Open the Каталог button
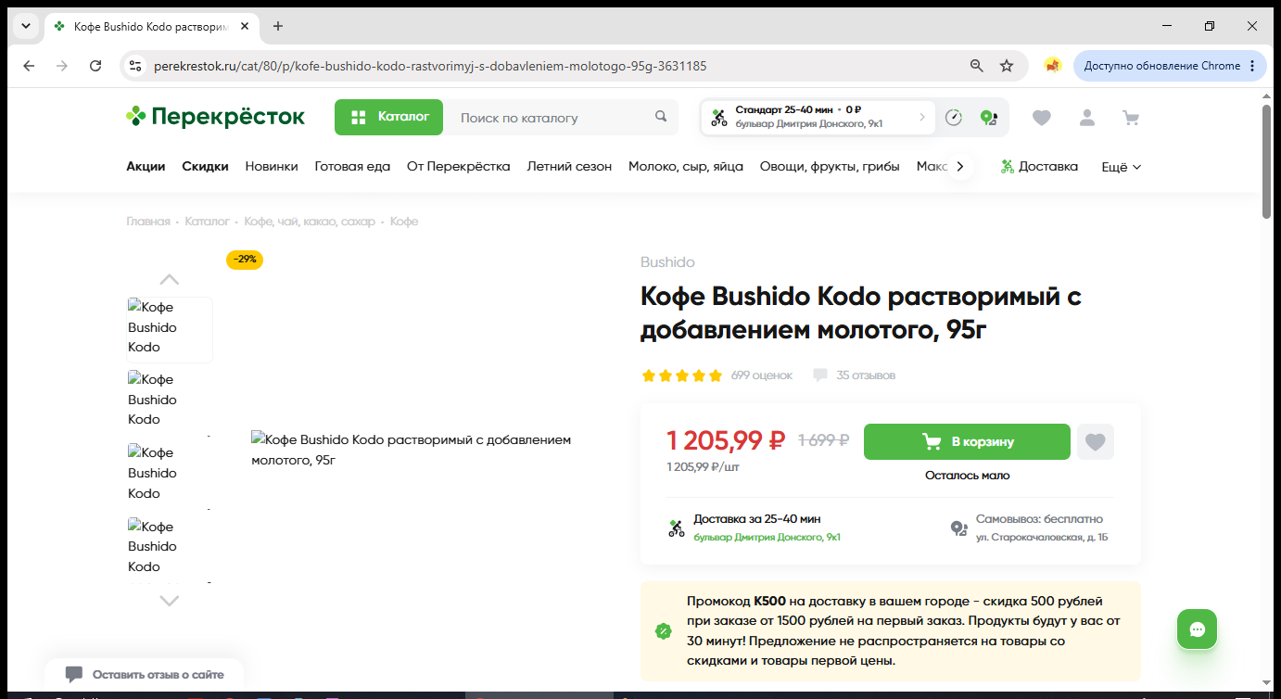 389,117
